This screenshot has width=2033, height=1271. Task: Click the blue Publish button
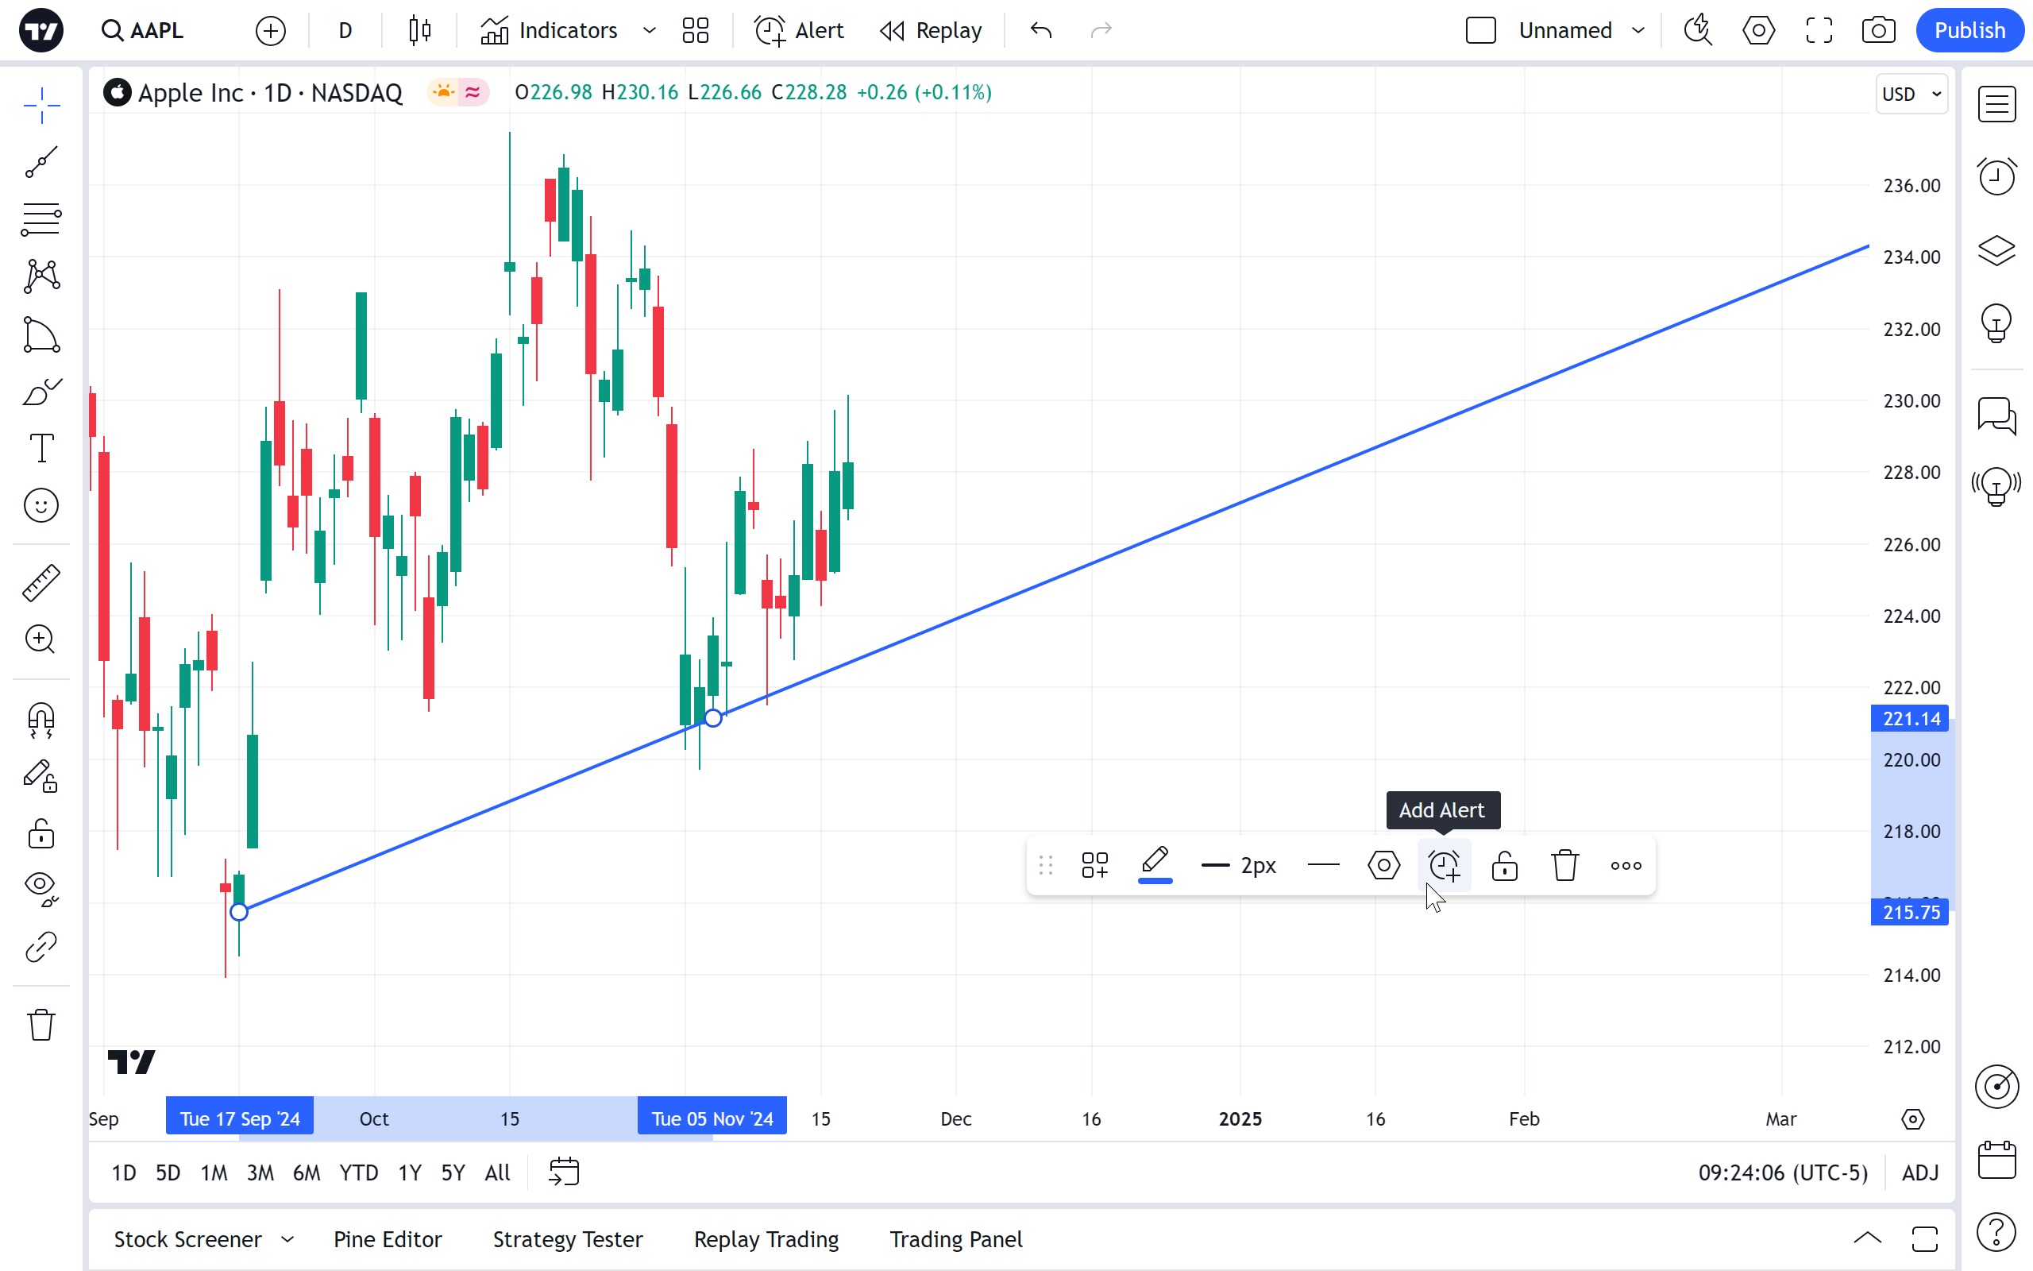(1969, 31)
